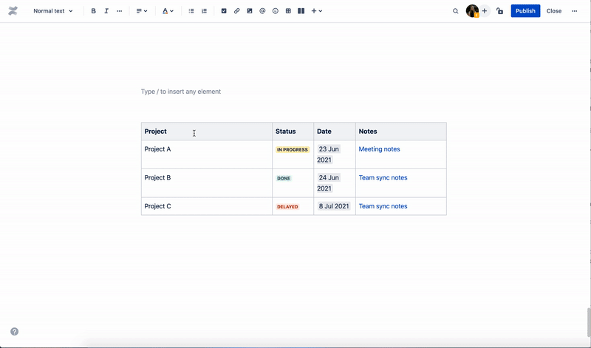Select the IN PROGRESS status lozenge
This screenshot has height=348, width=591.
[x=293, y=150]
